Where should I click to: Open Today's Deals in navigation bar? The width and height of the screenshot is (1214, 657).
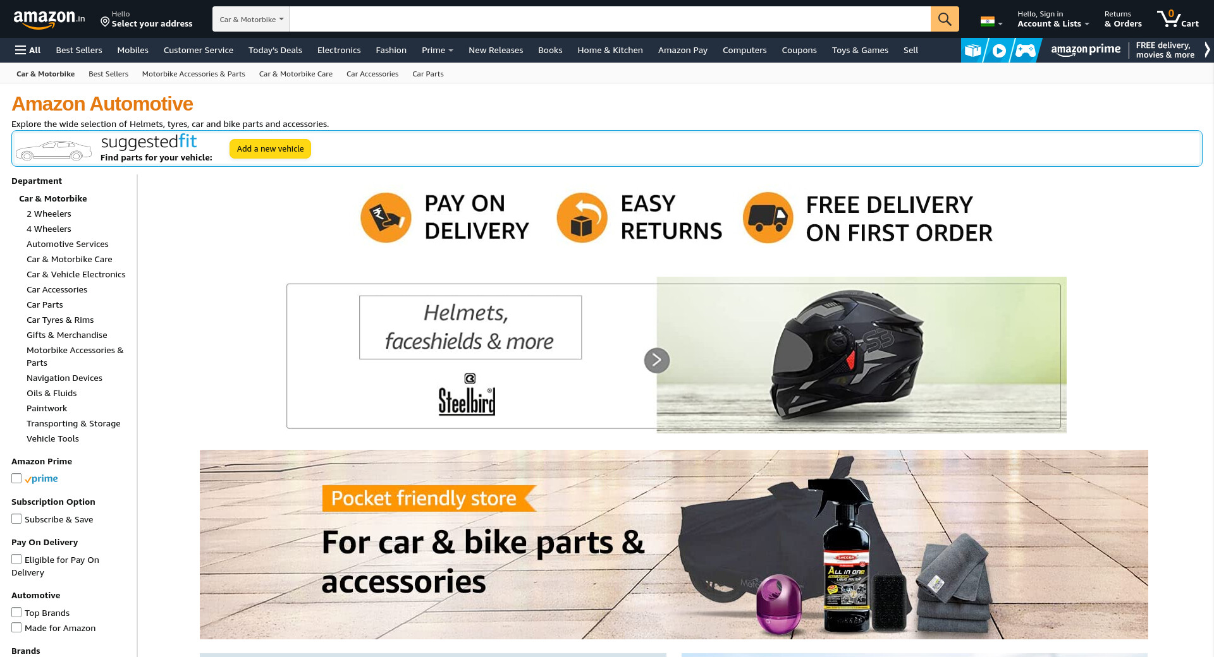pyautogui.click(x=275, y=50)
